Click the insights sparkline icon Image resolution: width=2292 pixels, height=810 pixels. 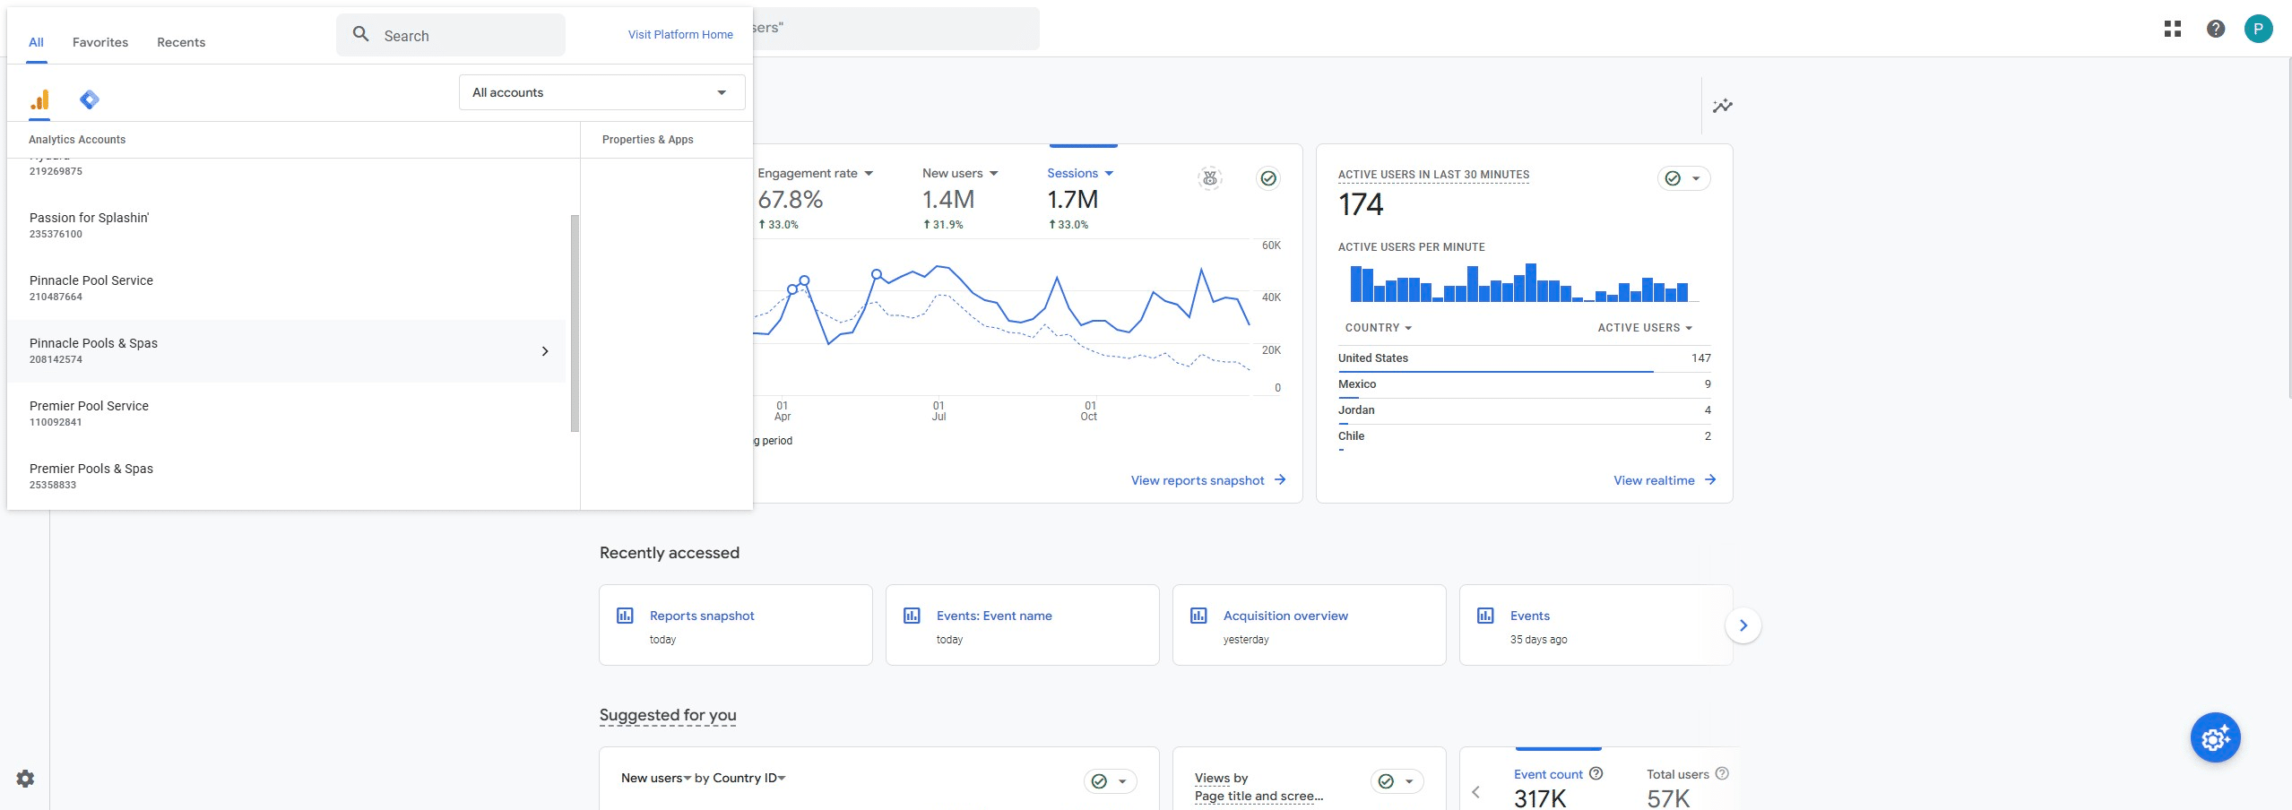pyautogui.click(x=1722, y=106)
